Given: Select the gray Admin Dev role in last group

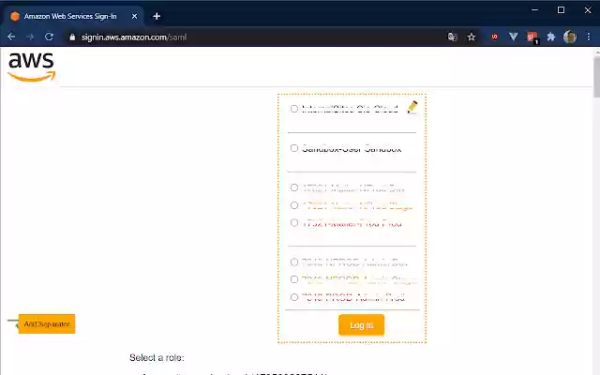Looking at the screenshot, I should click(x=293, y=262).
